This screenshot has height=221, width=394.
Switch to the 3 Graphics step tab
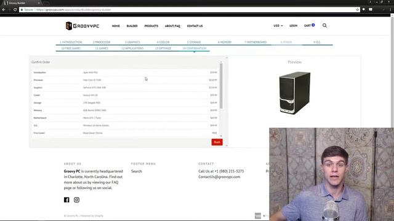tap(132, 42)
